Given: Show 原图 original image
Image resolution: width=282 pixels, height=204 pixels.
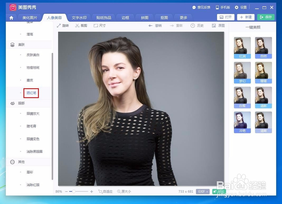Looking at the screenshot, I should pyautogui.click(x=218, y=26).
